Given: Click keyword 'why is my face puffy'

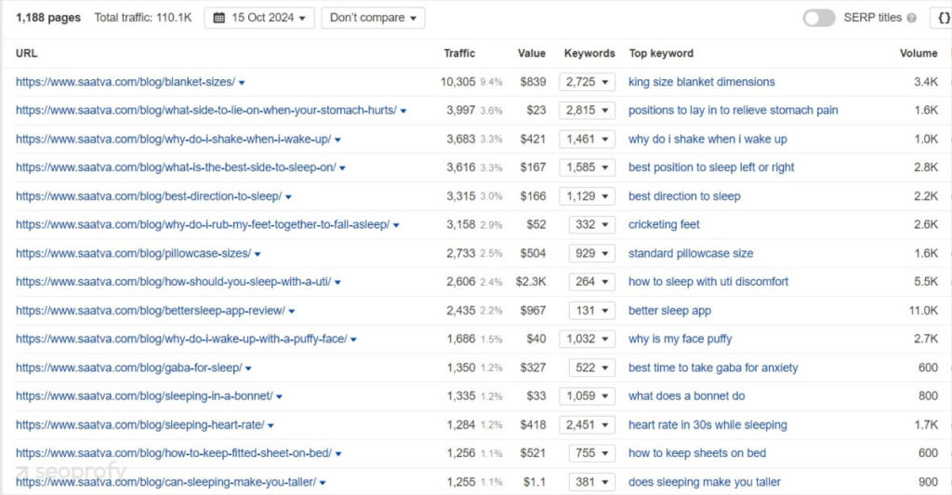Looking at the screenshot, I should [680, 339].
